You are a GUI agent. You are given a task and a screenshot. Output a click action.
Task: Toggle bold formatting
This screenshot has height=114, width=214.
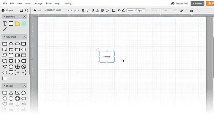point(83,10)
